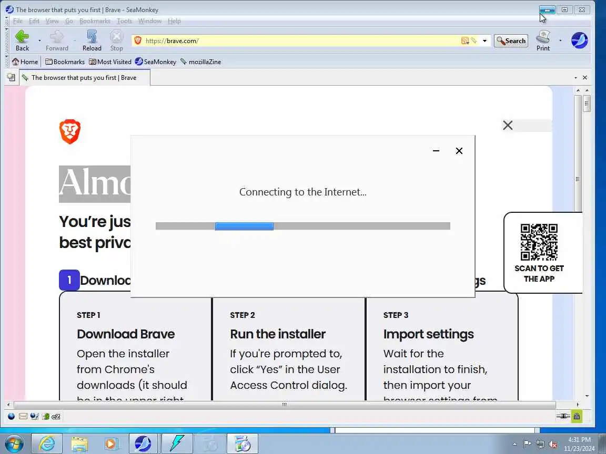Viewport: 606px width, 454px height.
Task: Click the network tray icon
Action: pos(540,444)
